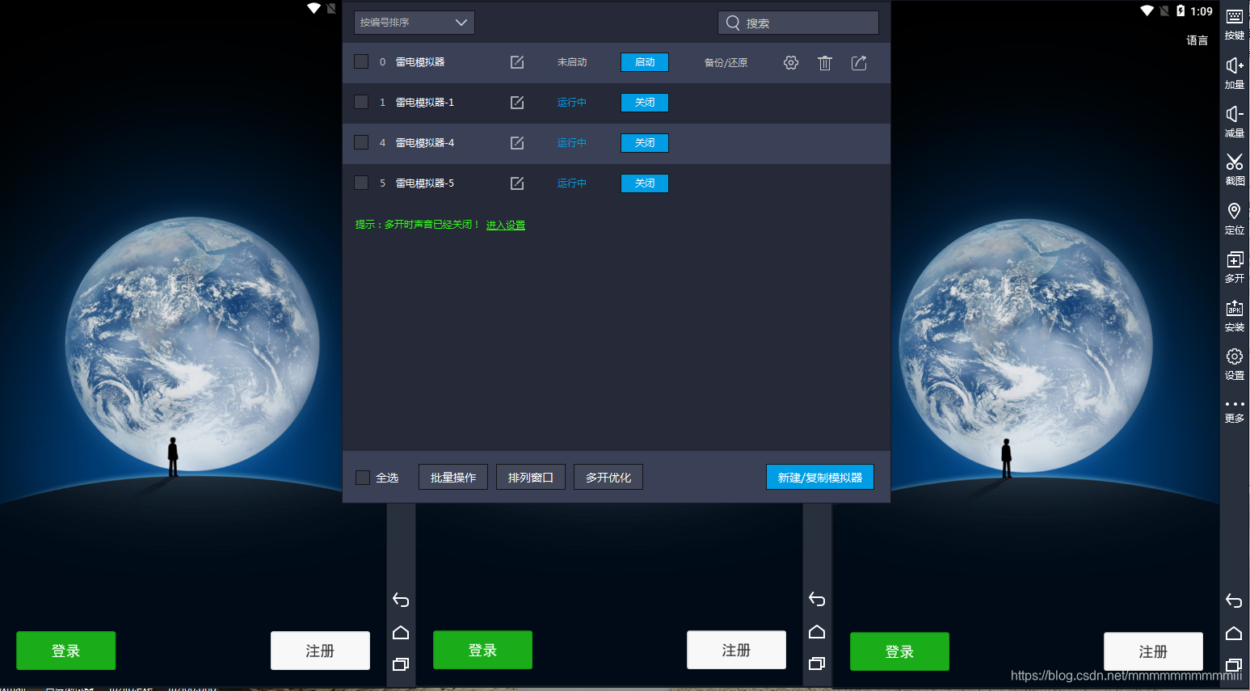Check the box for 雷电模拟器-4
Screen dimensions: 1250x691
(x=361, y=142)
